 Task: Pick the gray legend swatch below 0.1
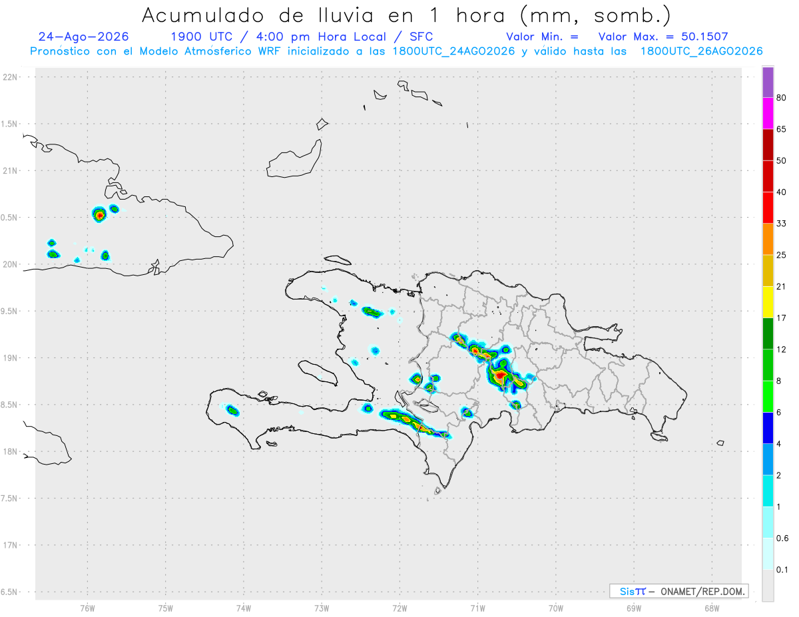pos(768,586)
